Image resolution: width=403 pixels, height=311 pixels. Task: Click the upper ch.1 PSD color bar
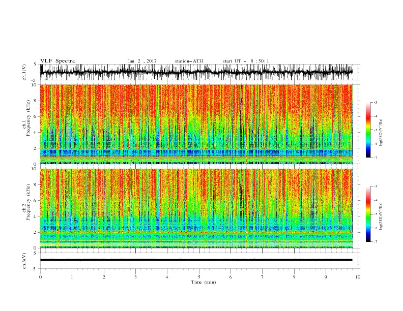pyautogui.click(x=368, y=130)
